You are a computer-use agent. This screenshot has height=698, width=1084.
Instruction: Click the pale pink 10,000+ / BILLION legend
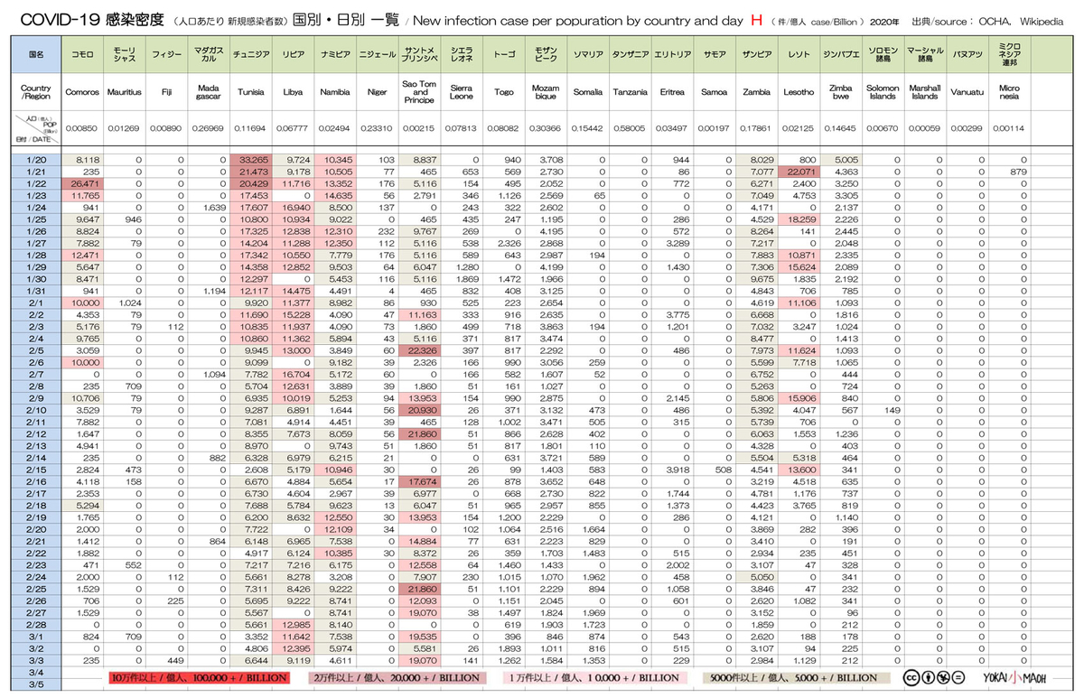tap(594, 676)
